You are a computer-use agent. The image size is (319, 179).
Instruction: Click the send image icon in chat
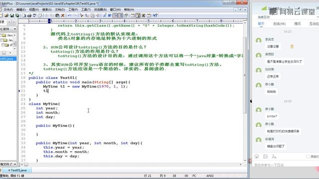tap(265, 157)
